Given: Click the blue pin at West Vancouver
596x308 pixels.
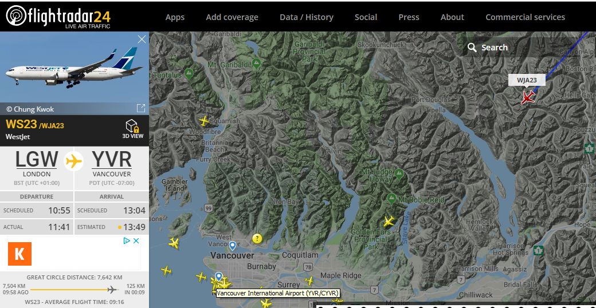Looking at the screenshot, I should (232, 246).
